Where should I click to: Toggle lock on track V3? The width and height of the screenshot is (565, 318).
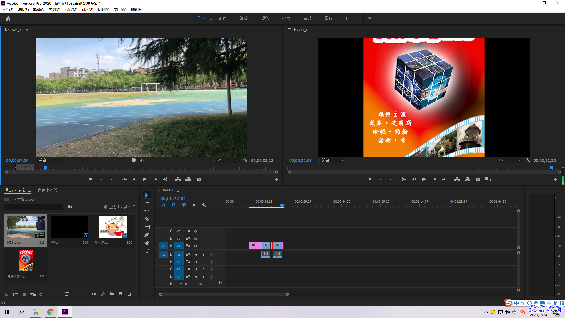(171, 231)
